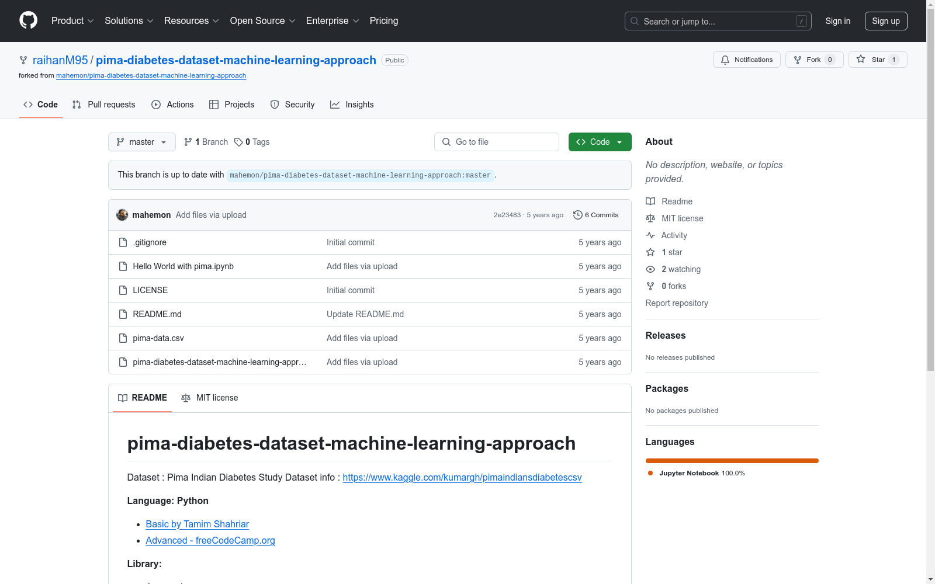Open mahemon's avatar image
The image size is (935, 584).
click(x=122, y=215)
